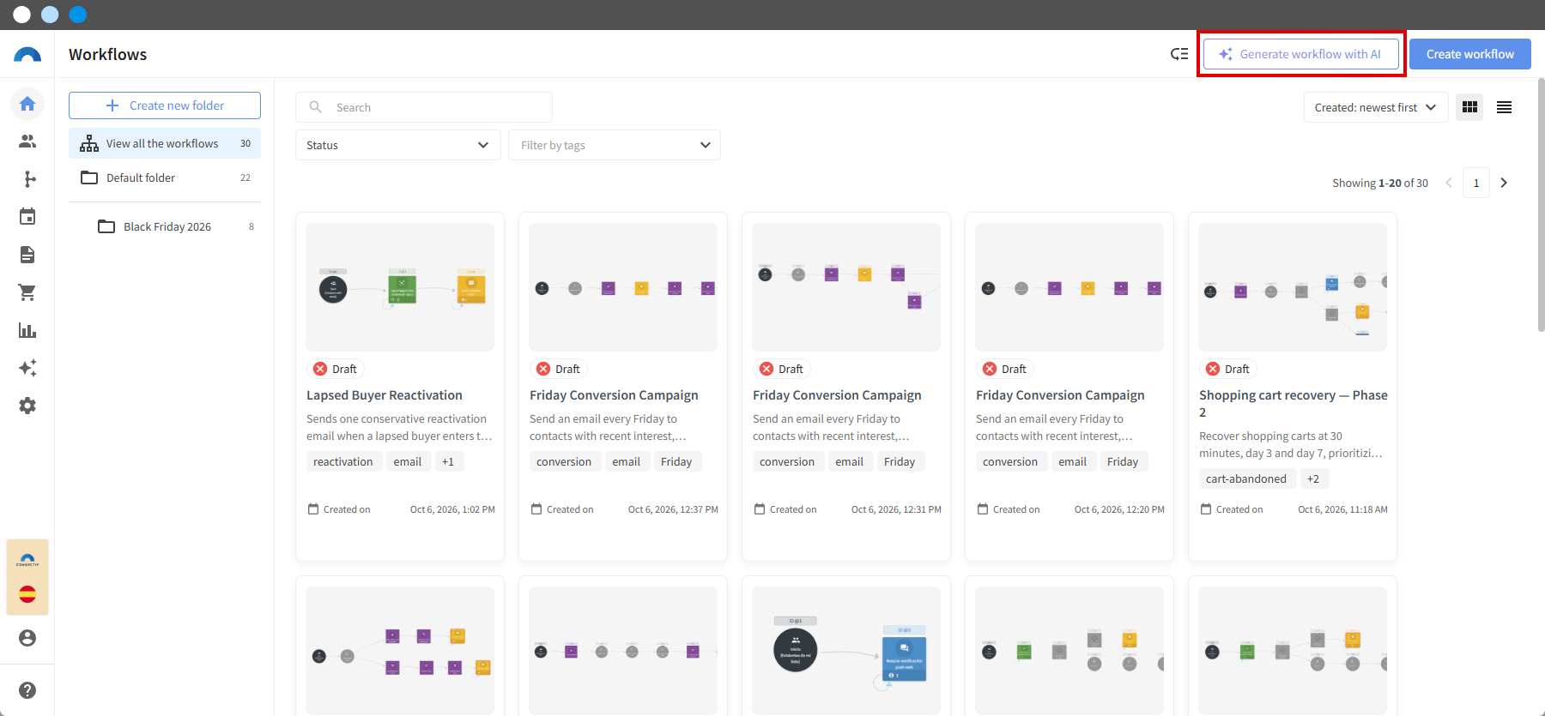Click the search magnifier icon
This screenshot has width=1545, height=716.
(x=316, y=107)
